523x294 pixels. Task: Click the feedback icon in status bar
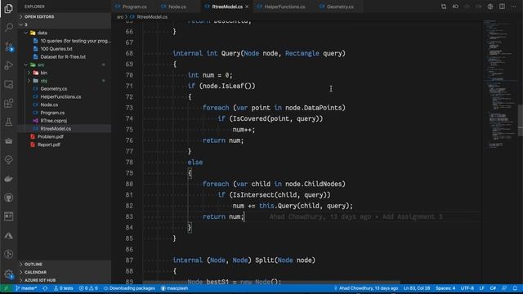[x=504, y=288]
